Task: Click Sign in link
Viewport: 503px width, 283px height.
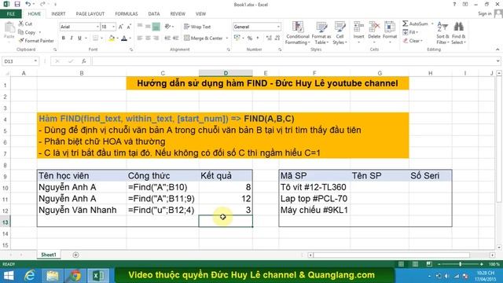Action: click(485, 14)
